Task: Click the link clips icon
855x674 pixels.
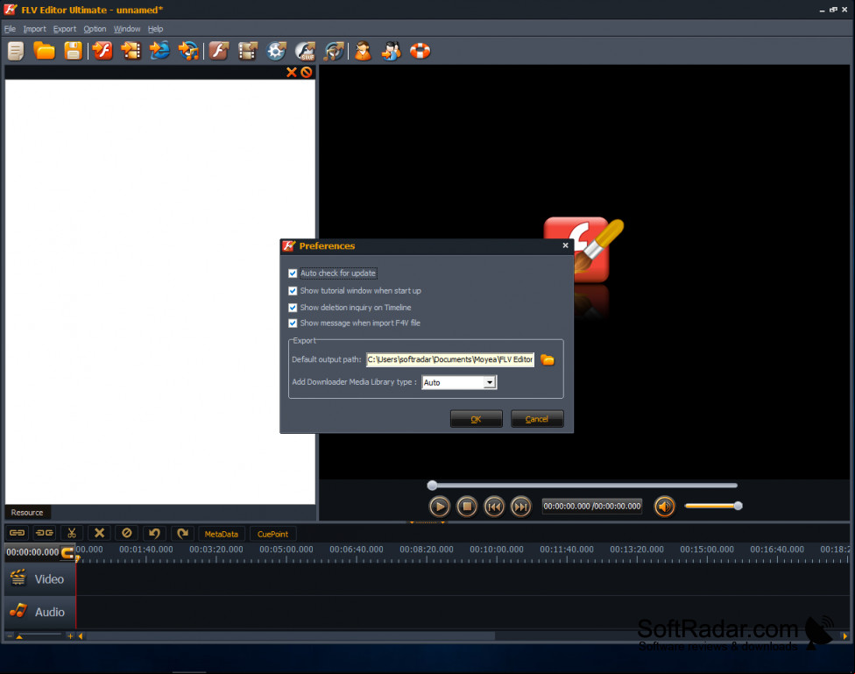Action: pos(18,533)
